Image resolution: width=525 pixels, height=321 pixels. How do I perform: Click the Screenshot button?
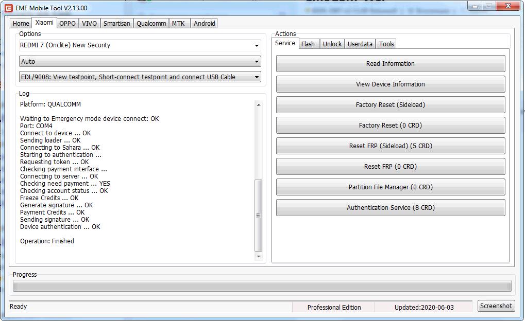496,306
